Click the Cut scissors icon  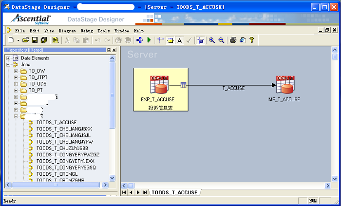(67, 40)
